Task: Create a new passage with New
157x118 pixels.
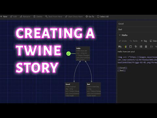Action: pos(4,17)
